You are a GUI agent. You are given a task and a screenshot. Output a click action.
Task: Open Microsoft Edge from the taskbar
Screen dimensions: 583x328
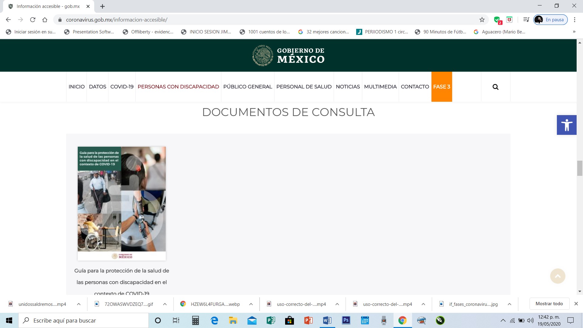point(214,320)
